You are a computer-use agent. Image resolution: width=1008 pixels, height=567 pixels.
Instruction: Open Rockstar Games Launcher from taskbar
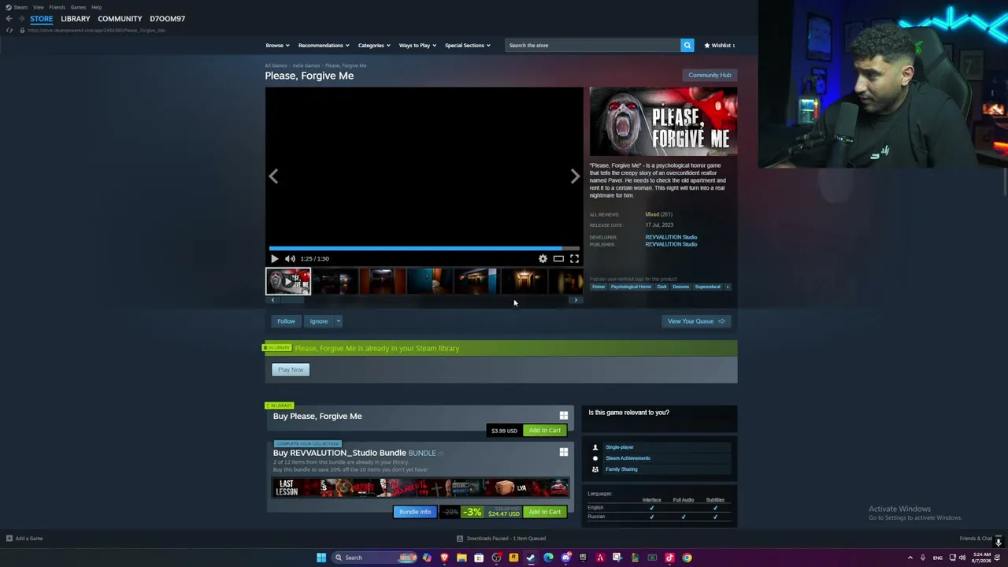(x=513, y=558)
